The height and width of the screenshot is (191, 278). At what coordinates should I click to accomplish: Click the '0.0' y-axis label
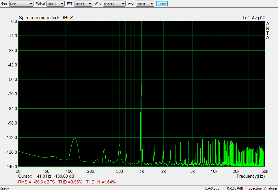[x=14, y=21]
